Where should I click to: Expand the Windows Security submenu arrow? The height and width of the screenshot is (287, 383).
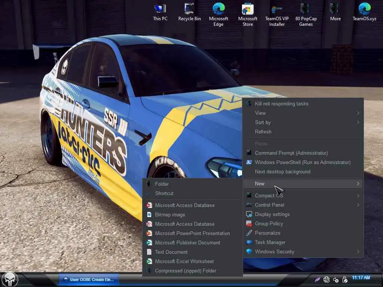coord(358,251)
